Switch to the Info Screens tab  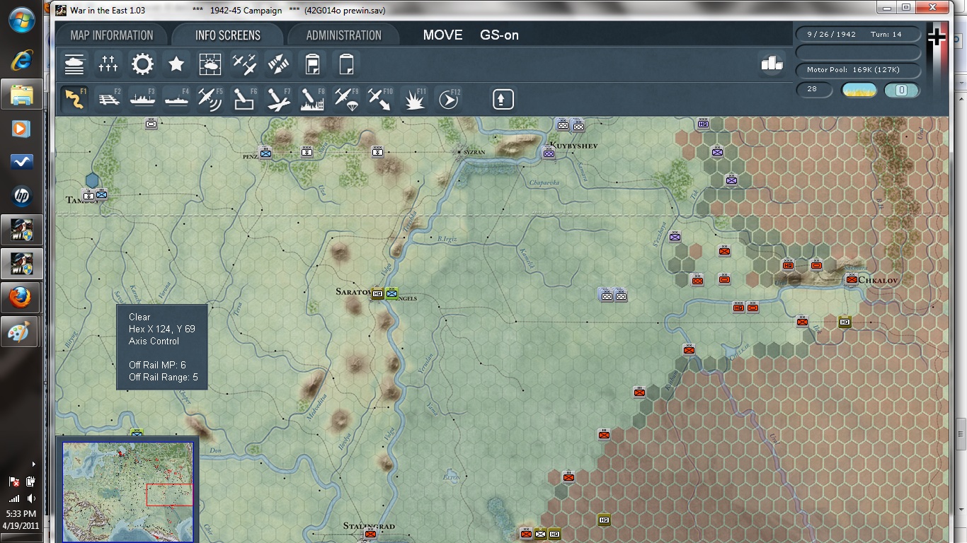[x=228, y=35]
